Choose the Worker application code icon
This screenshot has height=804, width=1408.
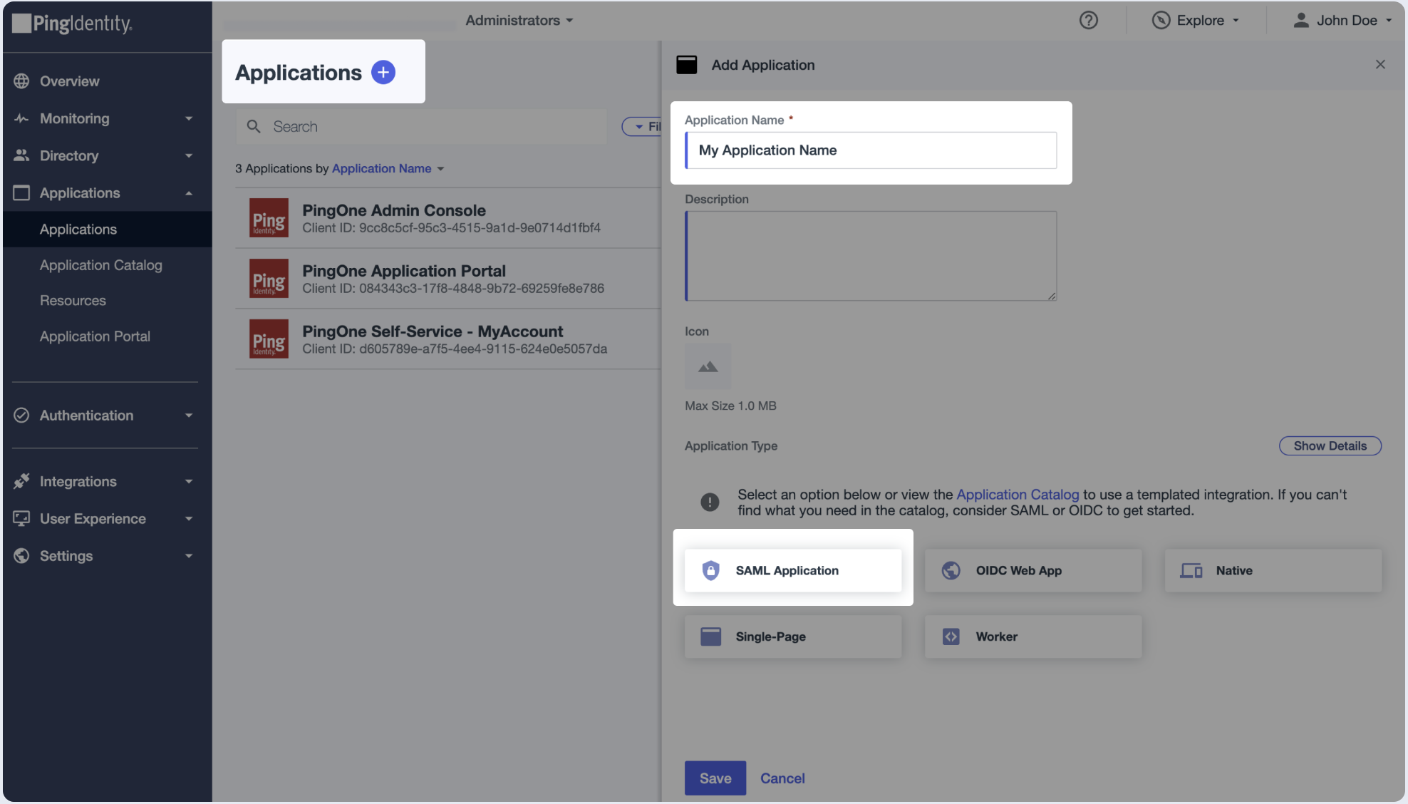[x=951, y=636]
